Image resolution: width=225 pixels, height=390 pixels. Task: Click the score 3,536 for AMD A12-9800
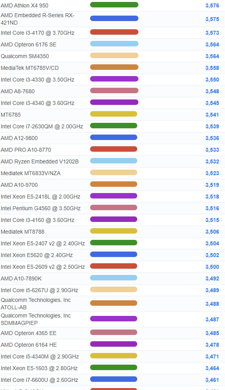pyautogui.click(x=212, y=138)
